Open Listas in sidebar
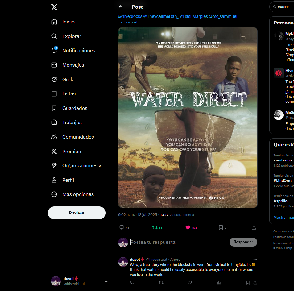 click(63, 94)
